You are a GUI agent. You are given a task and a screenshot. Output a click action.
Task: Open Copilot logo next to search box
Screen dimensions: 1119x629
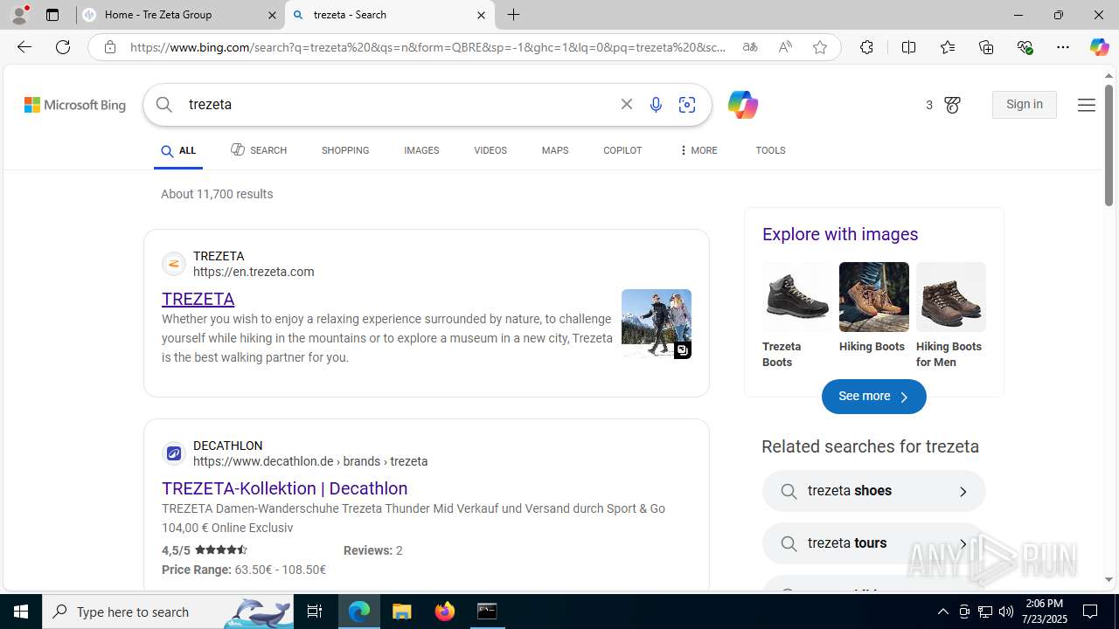742,105
